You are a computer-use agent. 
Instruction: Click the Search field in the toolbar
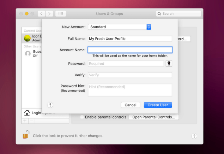[178, 14]
